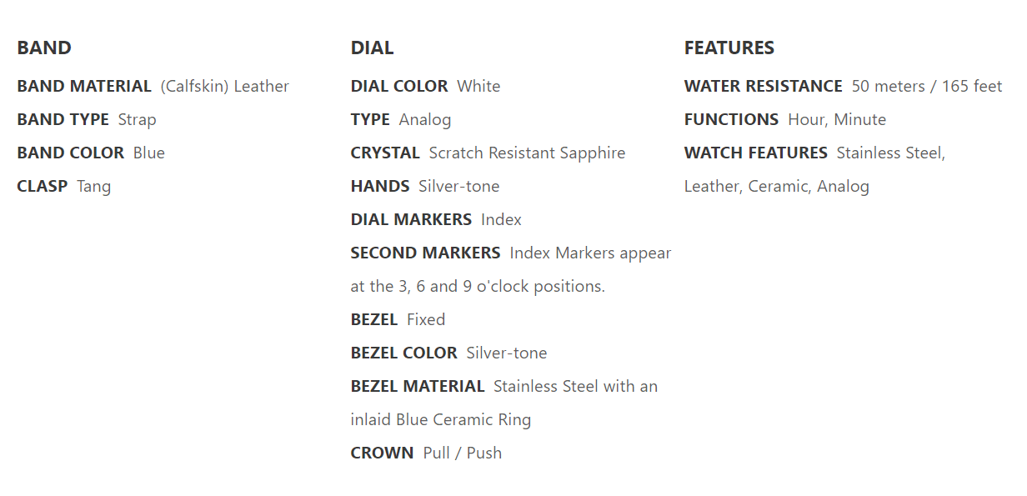
Task: Click the BAND TYPE label
Action: coord(63,119)
